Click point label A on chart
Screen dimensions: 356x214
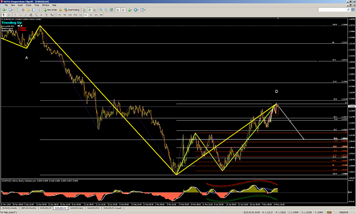26,58
